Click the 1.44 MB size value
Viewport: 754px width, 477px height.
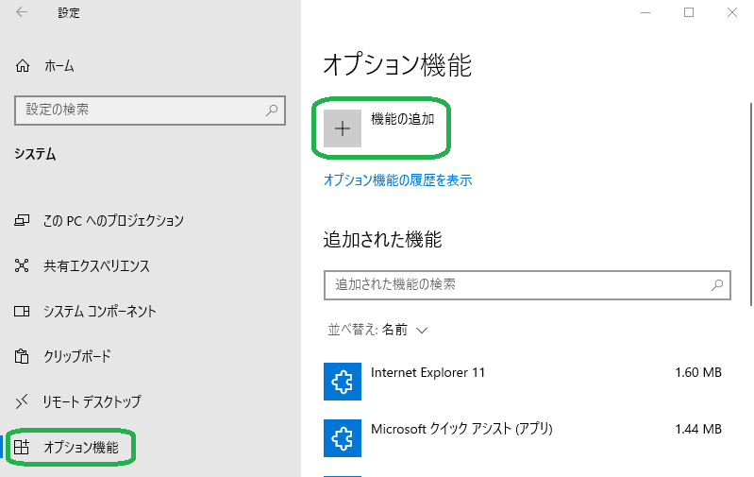pyautogui.click(x=698, y=429)
